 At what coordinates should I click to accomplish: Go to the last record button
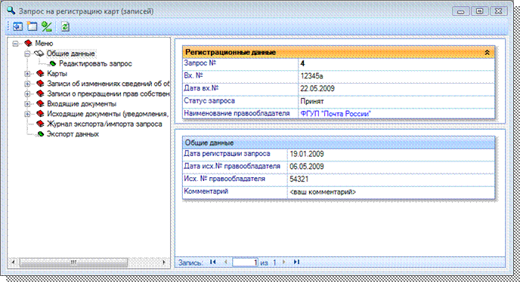click(x=296, y=262)
